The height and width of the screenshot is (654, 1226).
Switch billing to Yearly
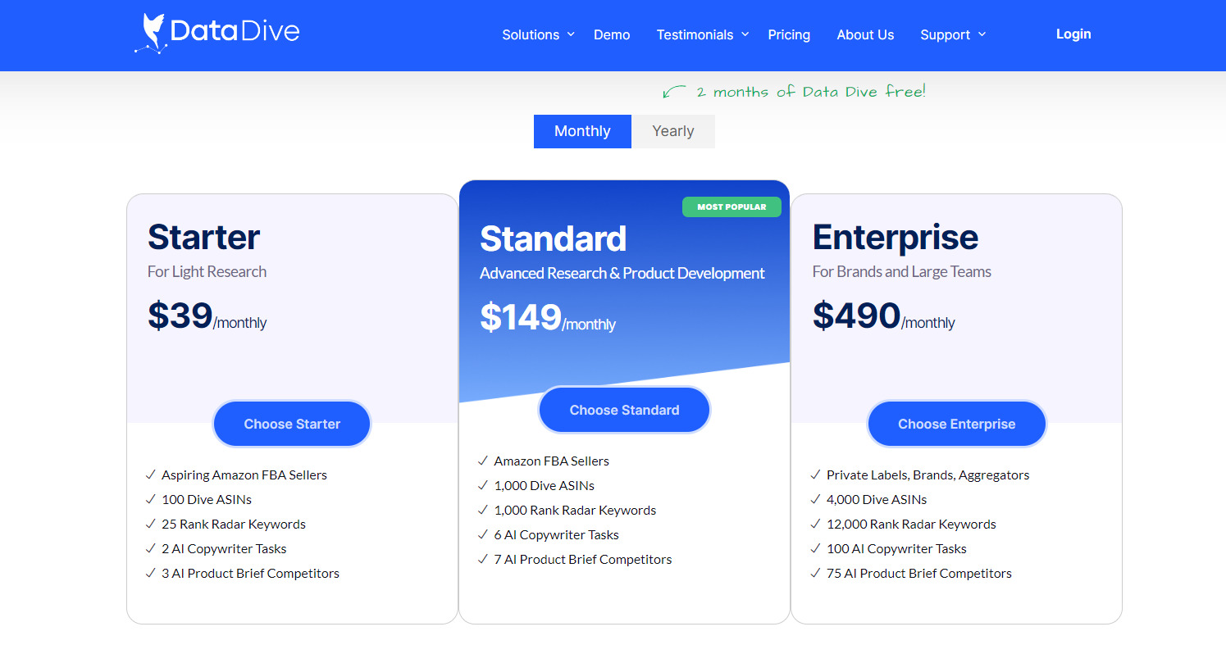(x=672, y=131)
